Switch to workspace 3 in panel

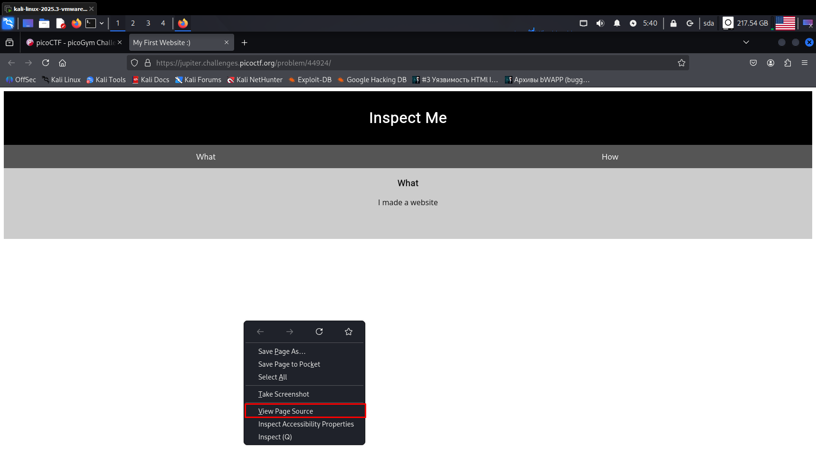coord(148,23)
